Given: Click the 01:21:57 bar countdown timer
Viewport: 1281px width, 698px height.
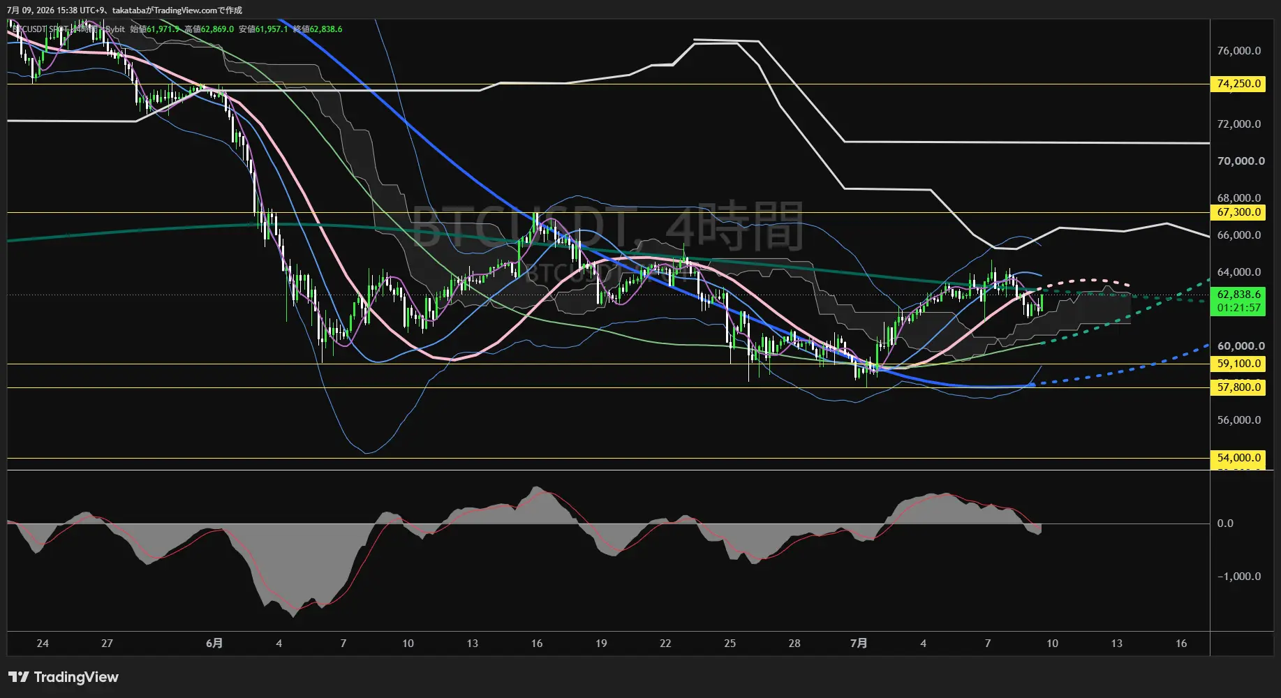Looking at the screenshot, I should click(x=1238, y=308).
